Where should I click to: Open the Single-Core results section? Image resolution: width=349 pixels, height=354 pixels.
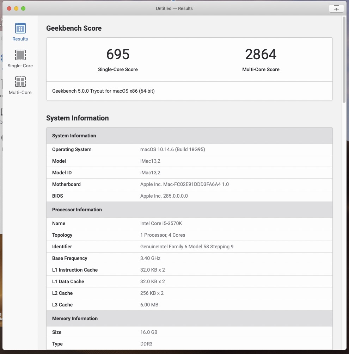(x=20, y=59)
